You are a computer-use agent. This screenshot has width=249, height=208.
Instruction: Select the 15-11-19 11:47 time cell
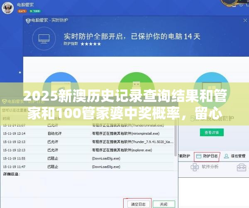point(14,167)
